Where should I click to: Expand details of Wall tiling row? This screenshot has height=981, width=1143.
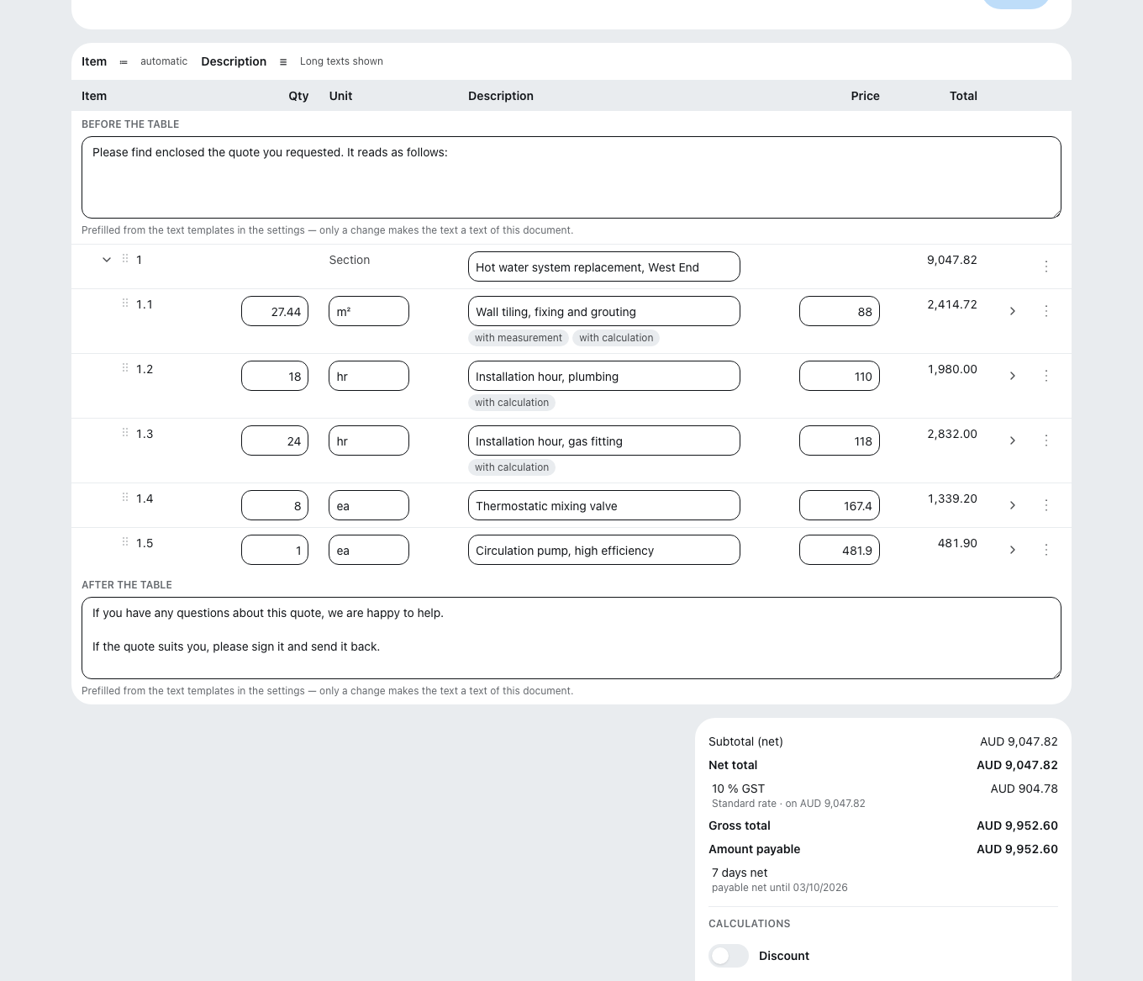(x=1013, y=311)
